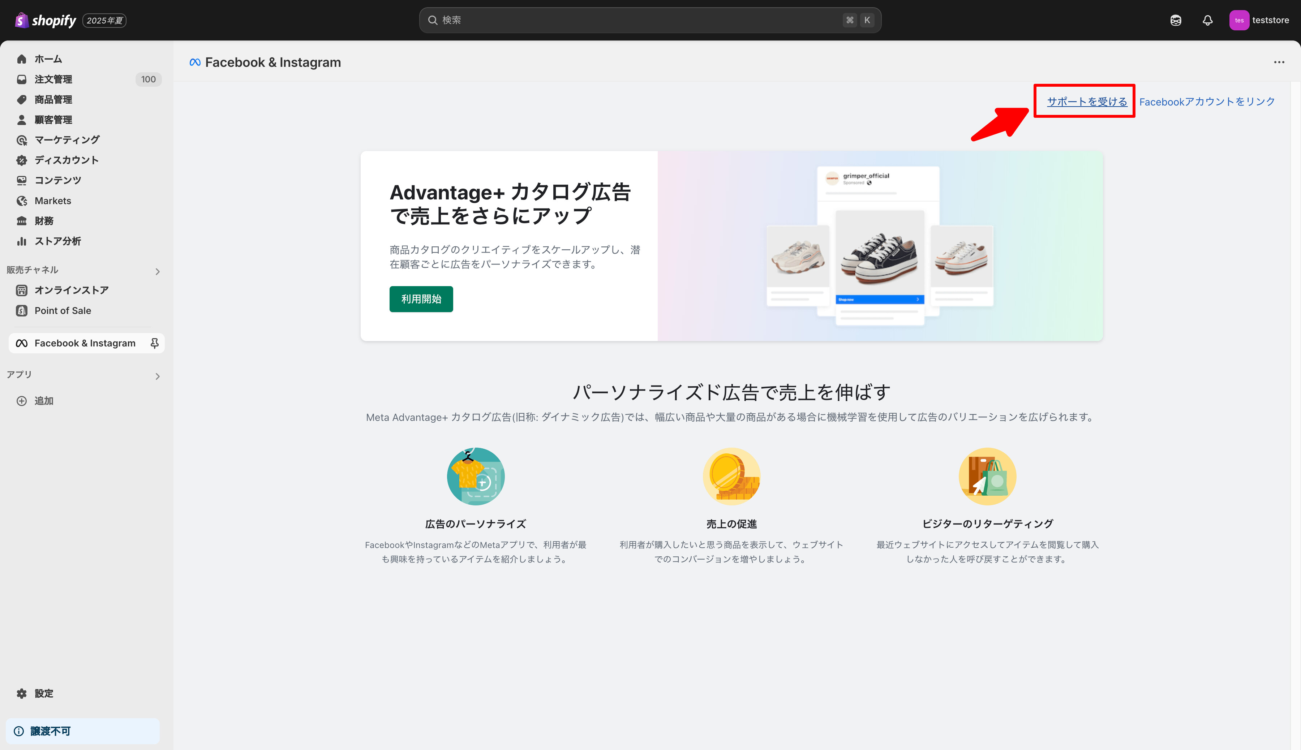The image size is (1301, 750).
Task: Click the sneaker ad preview image
Action: pyautogui.click(x=880, y=246)
